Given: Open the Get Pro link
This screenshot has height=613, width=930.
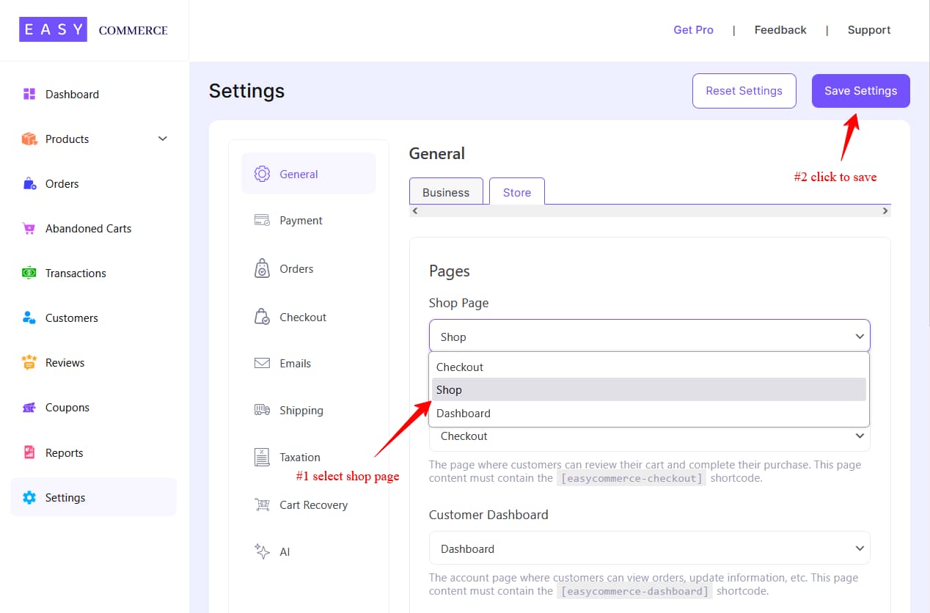Looking at the screenshot, I should point(692,30).
